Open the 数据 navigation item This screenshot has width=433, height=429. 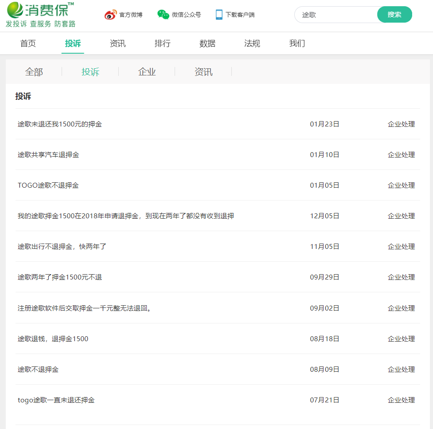point(207,43)
